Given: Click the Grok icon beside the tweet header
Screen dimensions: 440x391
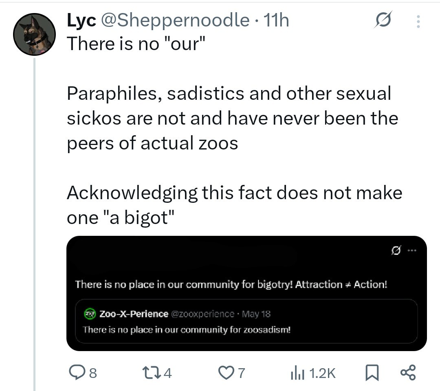Looking at the screenshot, I should (x=383, y=20).
